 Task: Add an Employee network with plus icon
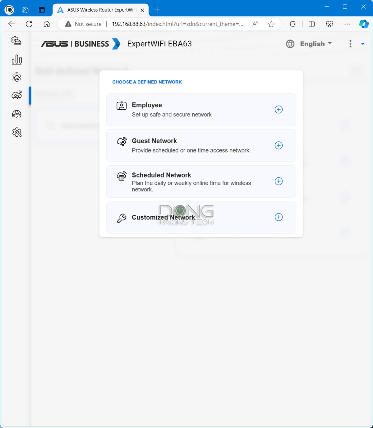click(279, 110)
